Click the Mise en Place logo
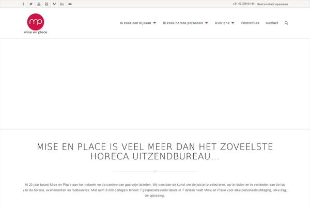Image resolution: width=310 pixels, height=207 pixels. tap(35, 24)
